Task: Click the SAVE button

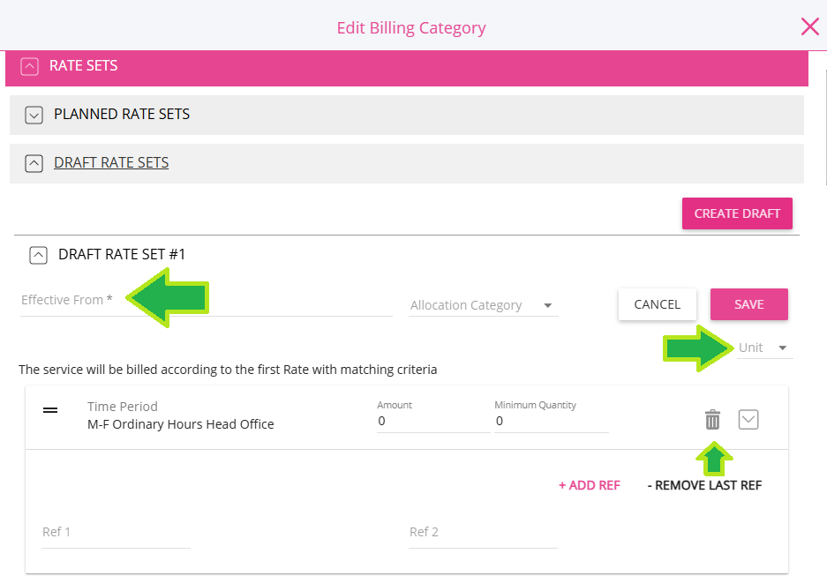Action: tap(748, 304)
